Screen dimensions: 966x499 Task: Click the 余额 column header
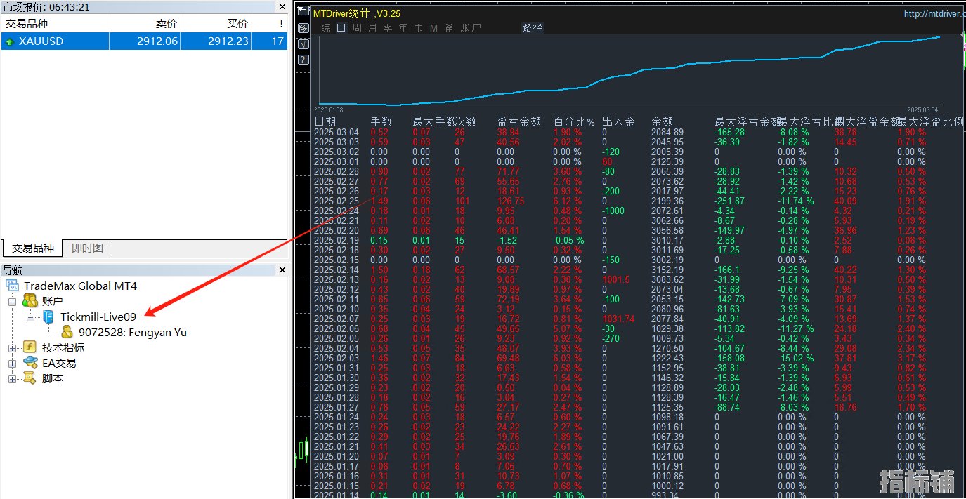click(x=663, y=121)
